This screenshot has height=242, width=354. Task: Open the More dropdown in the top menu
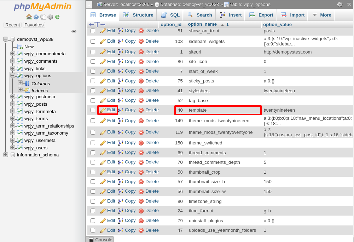click(322, 15)
